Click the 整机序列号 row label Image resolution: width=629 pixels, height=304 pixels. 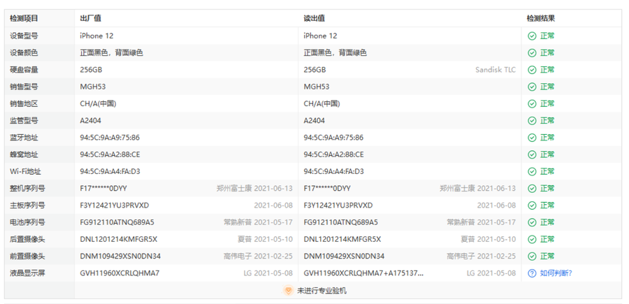[x=27, y=188]
